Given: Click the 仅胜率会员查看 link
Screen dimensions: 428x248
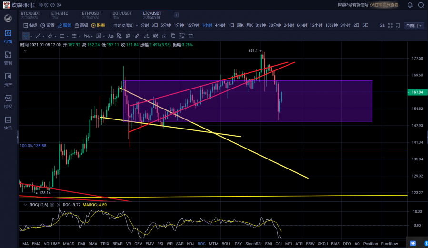Looking at the screenshot, I should [386, 5].
